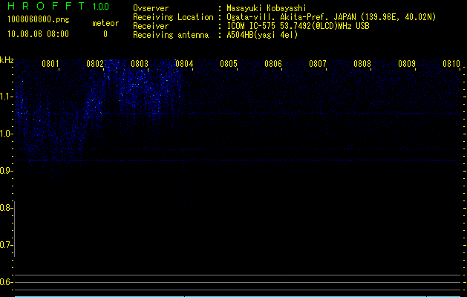The height and width of the screenshot is (297, 467).
Task: Click the 0.6 kHz axis label
Action: [6, 282]
